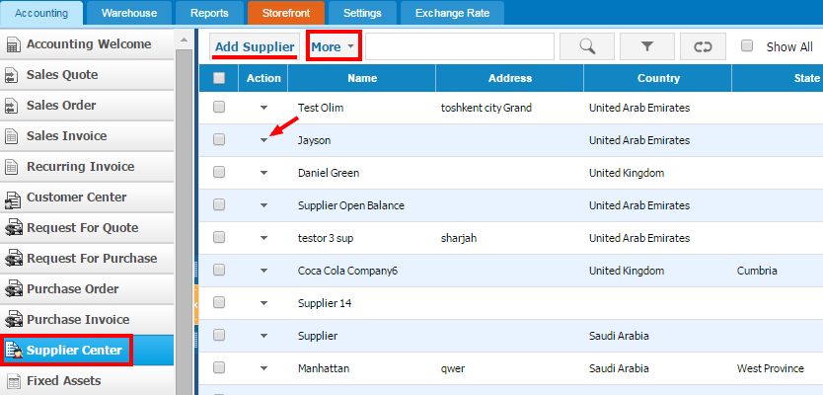Click the West Province state cell
The image size is (823, 395).
[770, 368]
